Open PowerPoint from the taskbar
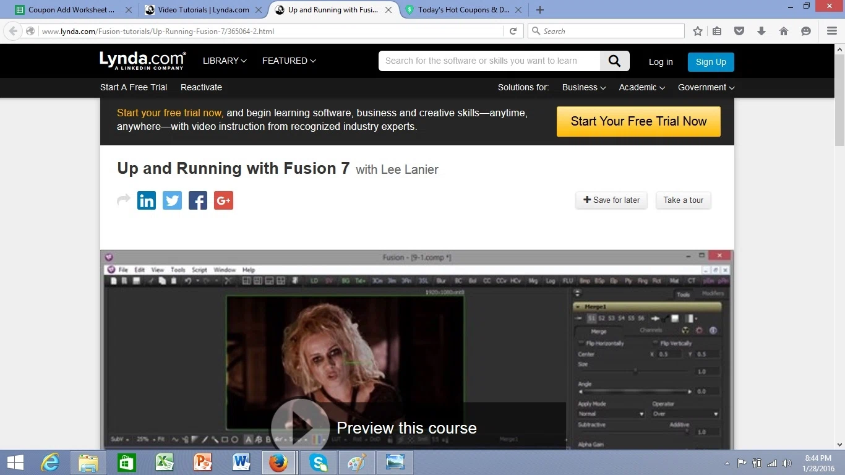845x475 pixels. [x=203, y=462]
